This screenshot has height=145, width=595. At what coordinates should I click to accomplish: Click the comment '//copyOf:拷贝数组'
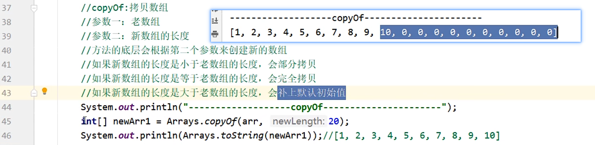[x=125, y=8]
